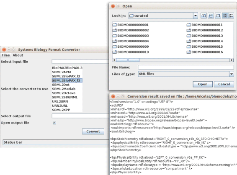Select folder BIOMD0000000015

205,46
